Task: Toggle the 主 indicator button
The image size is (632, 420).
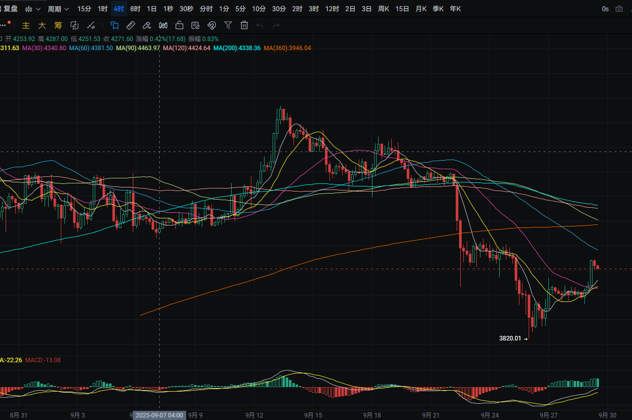Action: [26, 25]
